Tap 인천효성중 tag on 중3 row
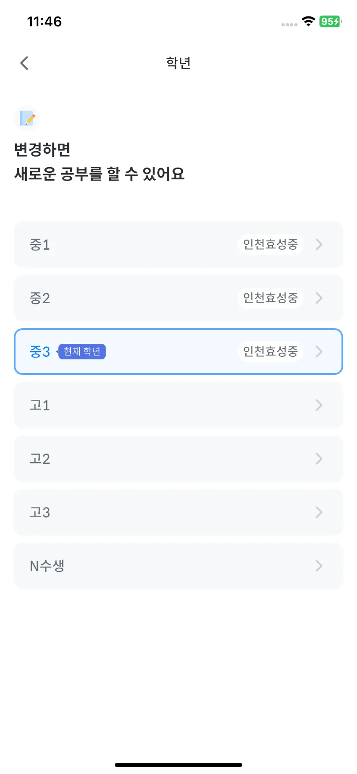This screenshot has height=774, width=357. pos(270,352)
